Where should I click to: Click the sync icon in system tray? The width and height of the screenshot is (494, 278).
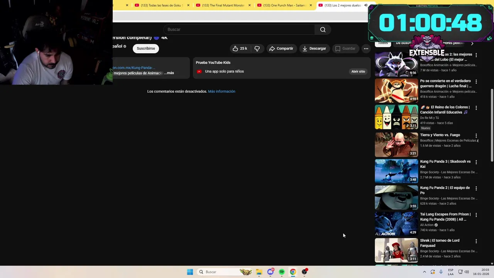point(433,272)
